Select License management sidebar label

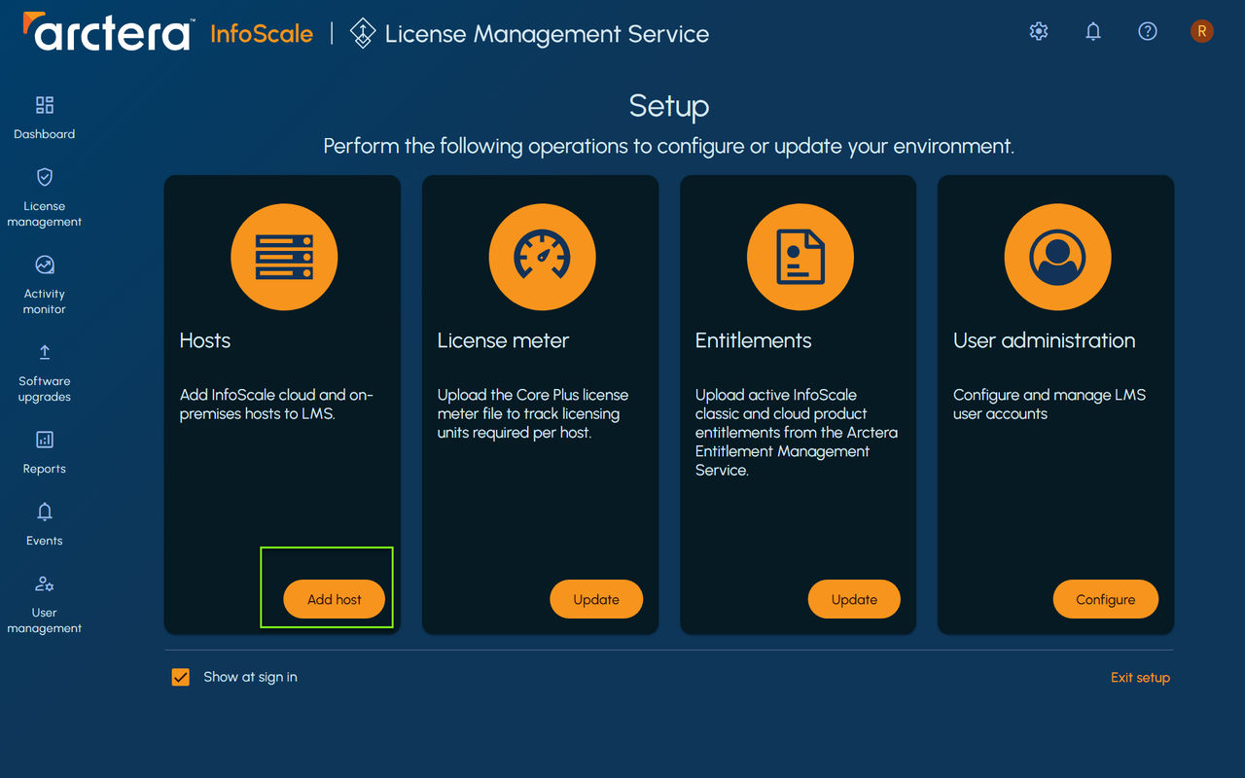tap(45, 214)
